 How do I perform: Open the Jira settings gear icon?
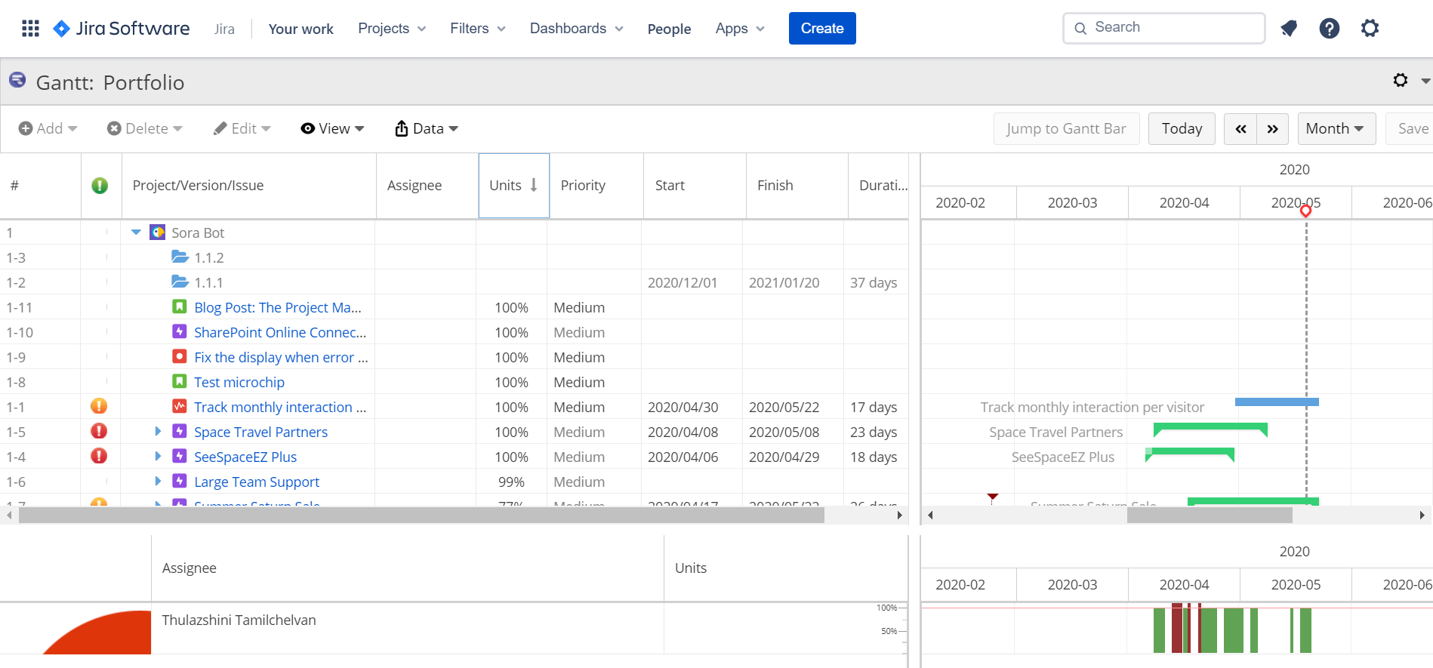point(1370,29)
